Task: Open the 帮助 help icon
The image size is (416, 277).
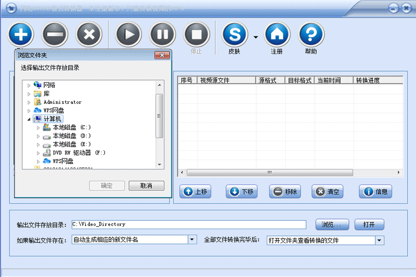Action: point(311,34)
